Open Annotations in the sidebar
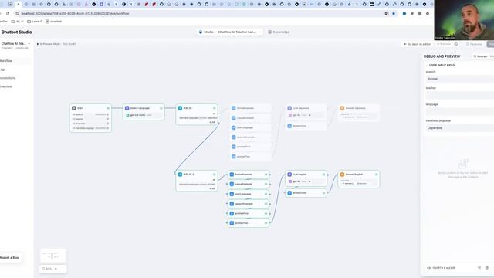Screen dimensions: 494x278 click(8, 78)
